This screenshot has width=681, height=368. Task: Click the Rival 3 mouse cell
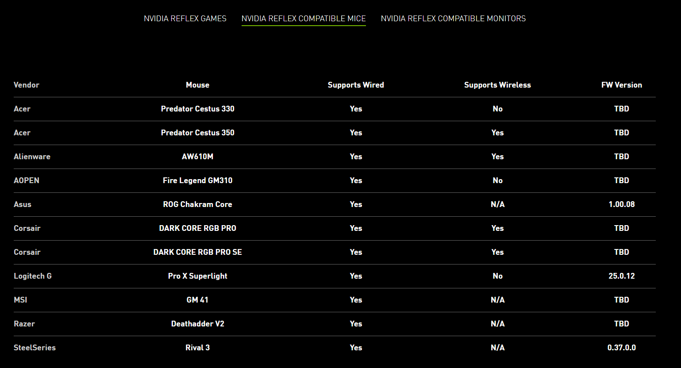197,348
